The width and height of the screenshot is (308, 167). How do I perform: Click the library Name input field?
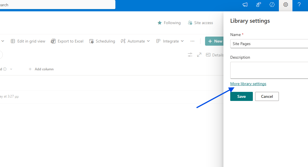click(x=269, y=44)
